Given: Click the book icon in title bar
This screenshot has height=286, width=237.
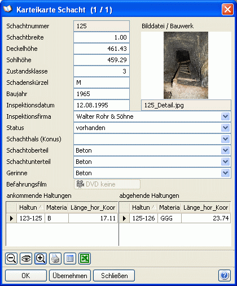Looking at the screenshot, I should (8, 9).
